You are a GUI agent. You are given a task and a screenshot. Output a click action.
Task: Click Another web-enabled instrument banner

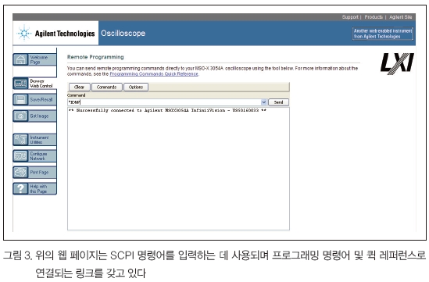pos(383,34)
